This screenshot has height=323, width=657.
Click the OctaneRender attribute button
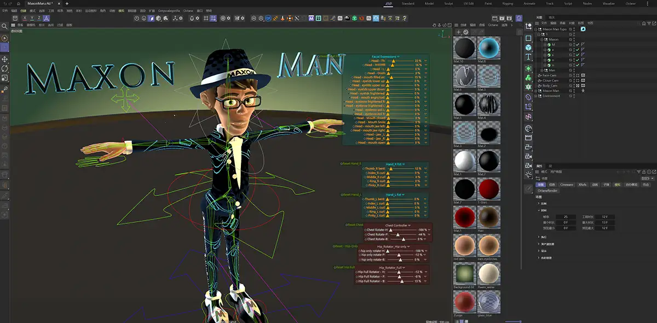547,191
